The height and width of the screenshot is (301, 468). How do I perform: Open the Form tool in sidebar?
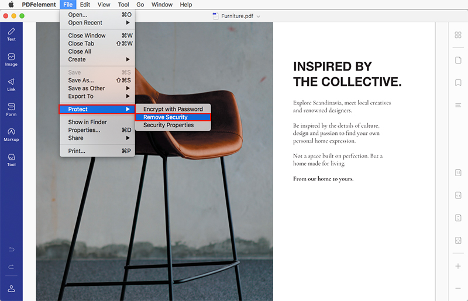11,110
